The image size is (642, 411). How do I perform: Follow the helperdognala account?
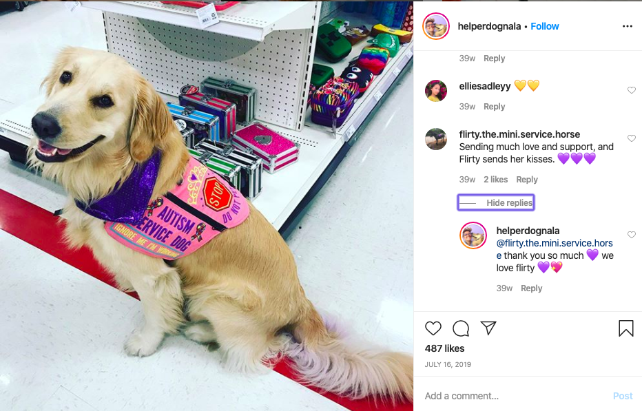[545, 26]
